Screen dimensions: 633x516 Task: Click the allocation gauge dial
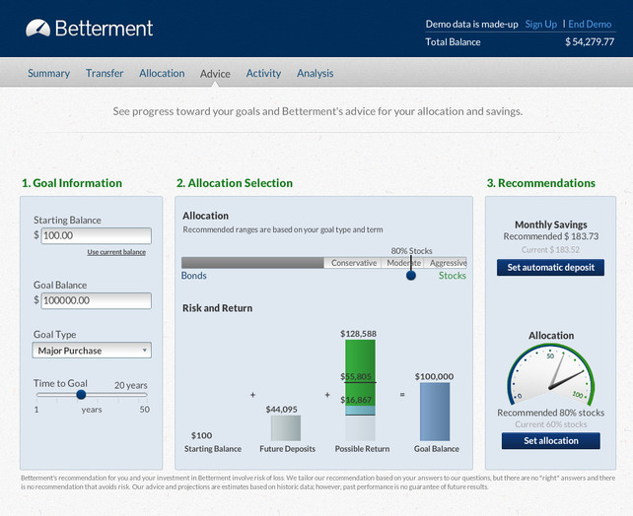coord(550,375)
